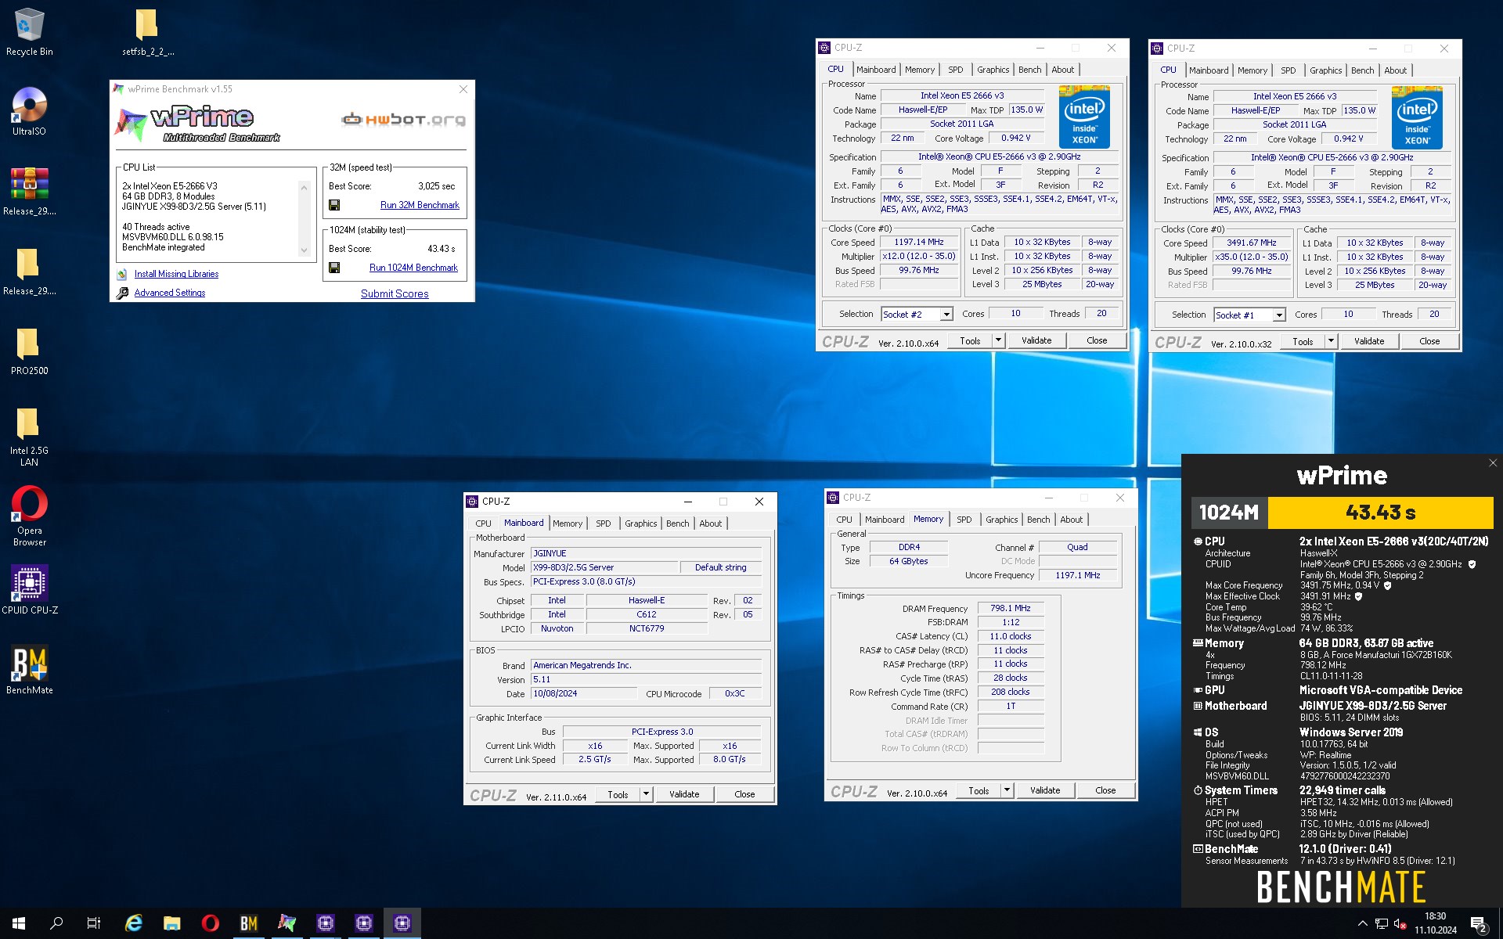Click Run 32M Benchmark link

(x=420, y=205)
